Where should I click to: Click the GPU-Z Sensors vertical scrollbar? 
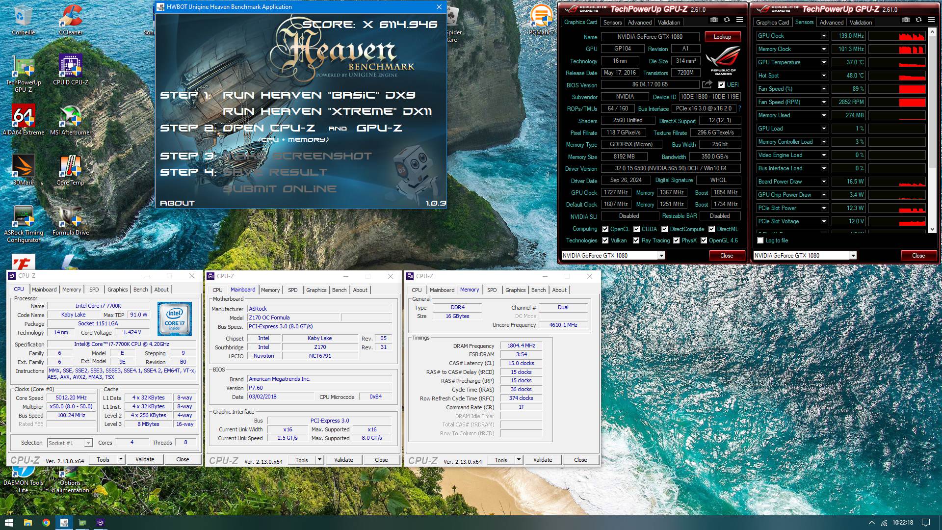click(x=933, y=131)
